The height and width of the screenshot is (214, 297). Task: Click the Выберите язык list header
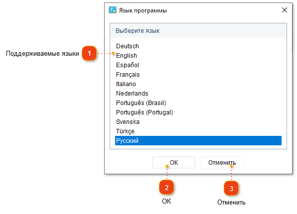click(198, 31)
